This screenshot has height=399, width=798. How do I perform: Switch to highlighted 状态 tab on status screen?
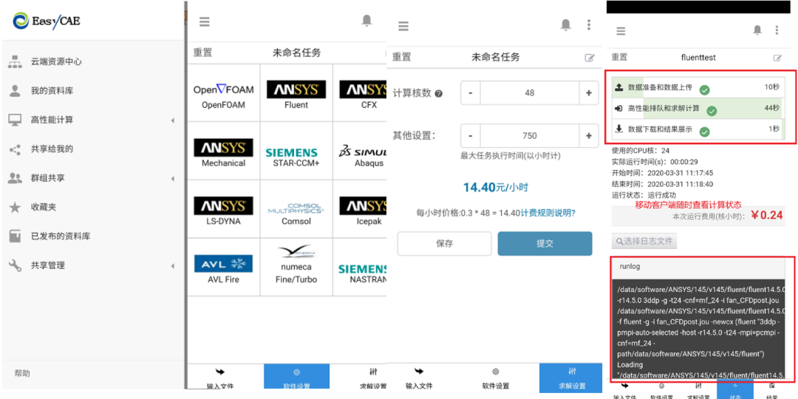(x=735, y=389)
